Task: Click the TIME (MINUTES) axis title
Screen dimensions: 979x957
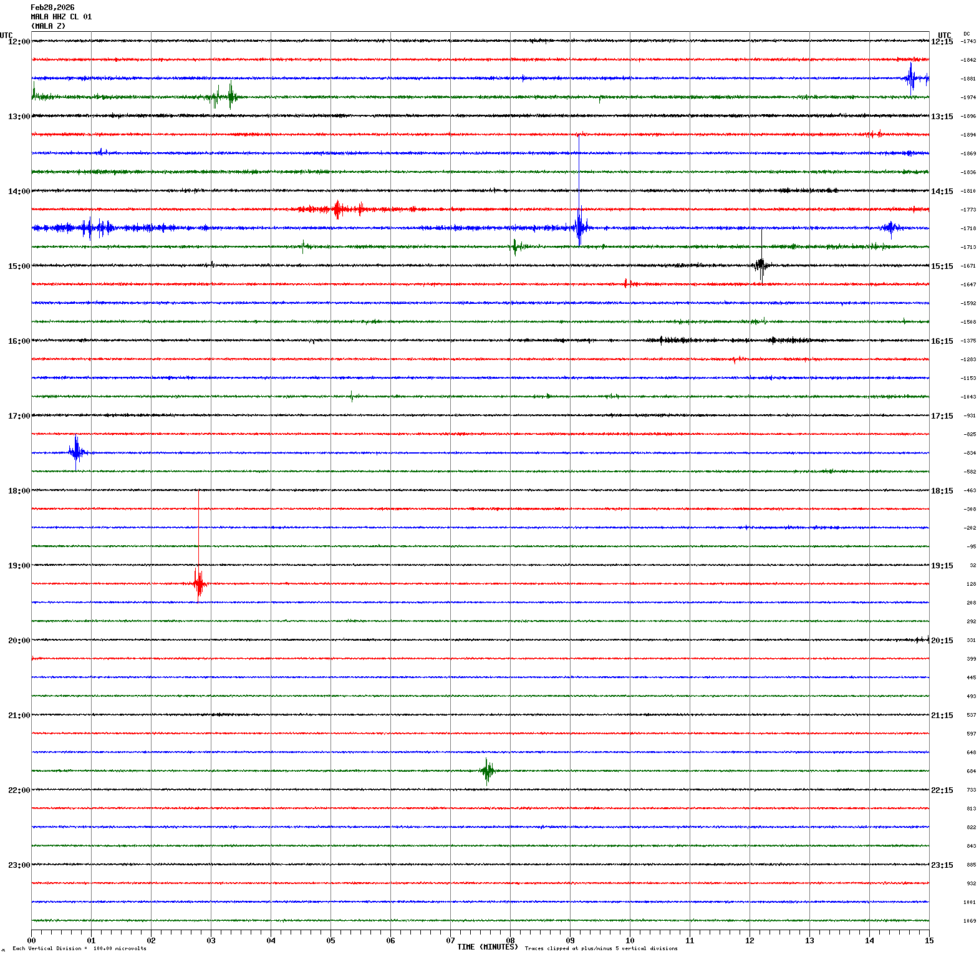Action: (x=487, y=947)
